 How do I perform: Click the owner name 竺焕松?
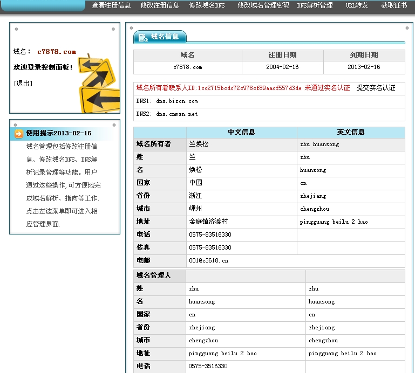[x=199, y=144]
